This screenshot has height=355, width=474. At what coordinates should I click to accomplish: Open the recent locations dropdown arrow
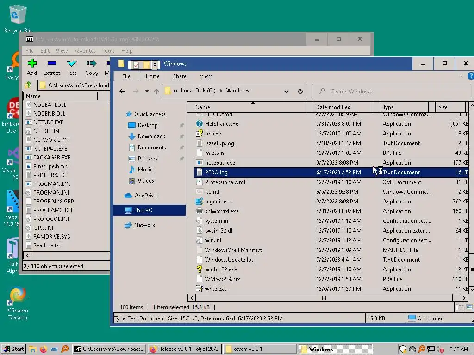(147, 91)
